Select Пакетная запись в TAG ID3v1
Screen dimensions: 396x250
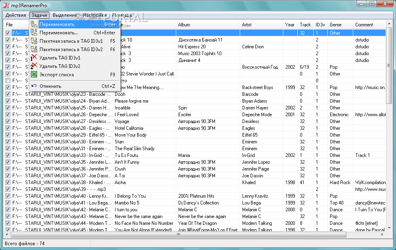[x=75, y=41]
